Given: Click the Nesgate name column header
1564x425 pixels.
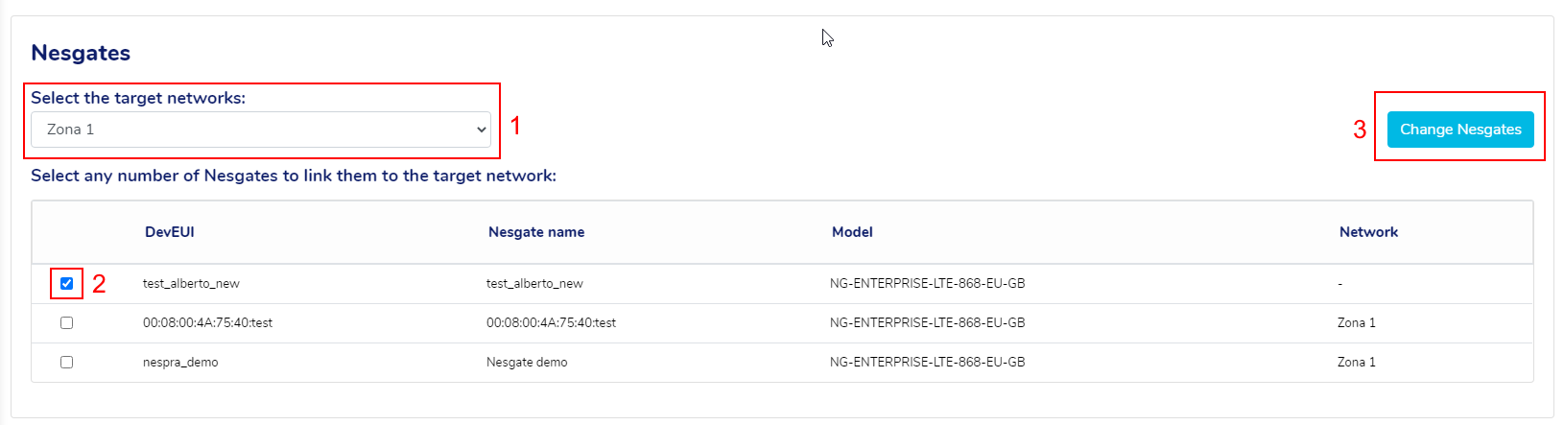Looking at the screenshot, I should [536, 232].
